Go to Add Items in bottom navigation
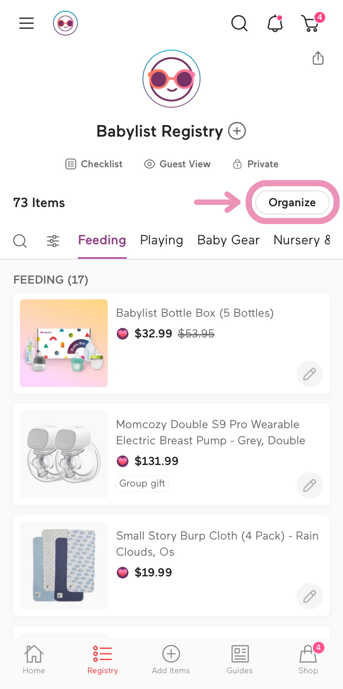The image size is (343, 689). pos(171,660)
